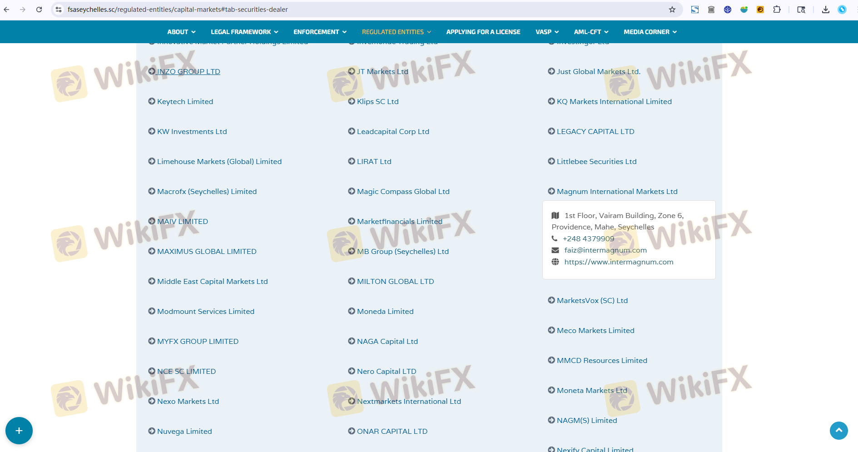Open the INZO GROUP LTD link
The image size is (858, 452).
tap(188, 71)
